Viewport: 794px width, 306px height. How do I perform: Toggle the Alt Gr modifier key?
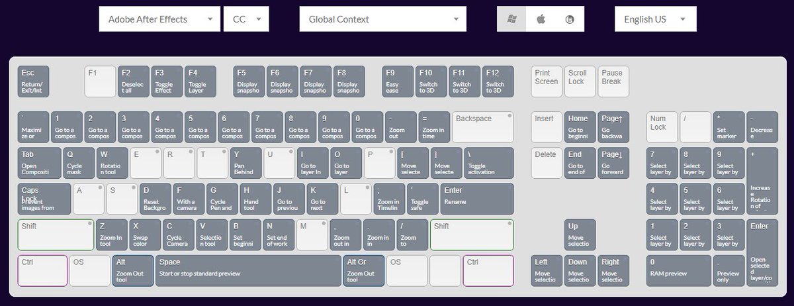(363, 270)
